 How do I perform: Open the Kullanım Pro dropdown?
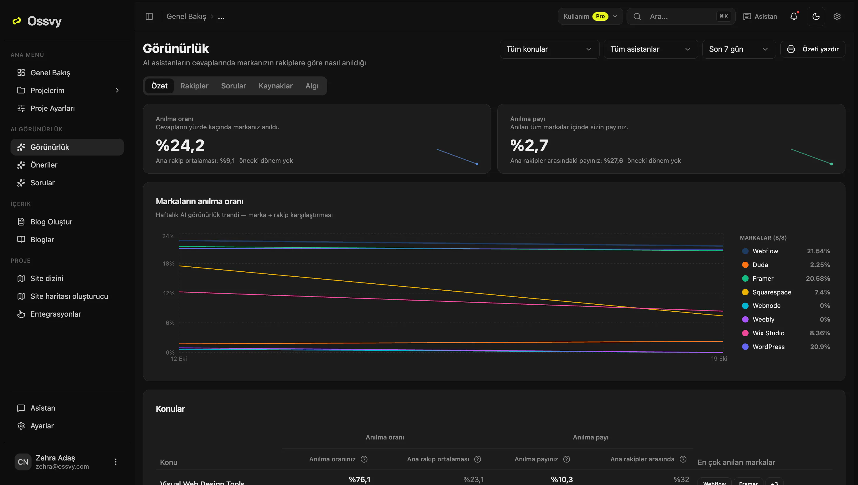(x=590, y=16)
